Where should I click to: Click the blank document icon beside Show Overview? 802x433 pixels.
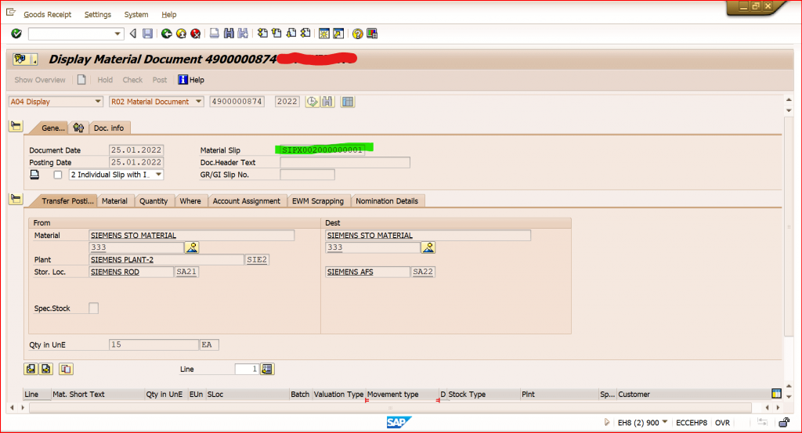coord(81,80)
